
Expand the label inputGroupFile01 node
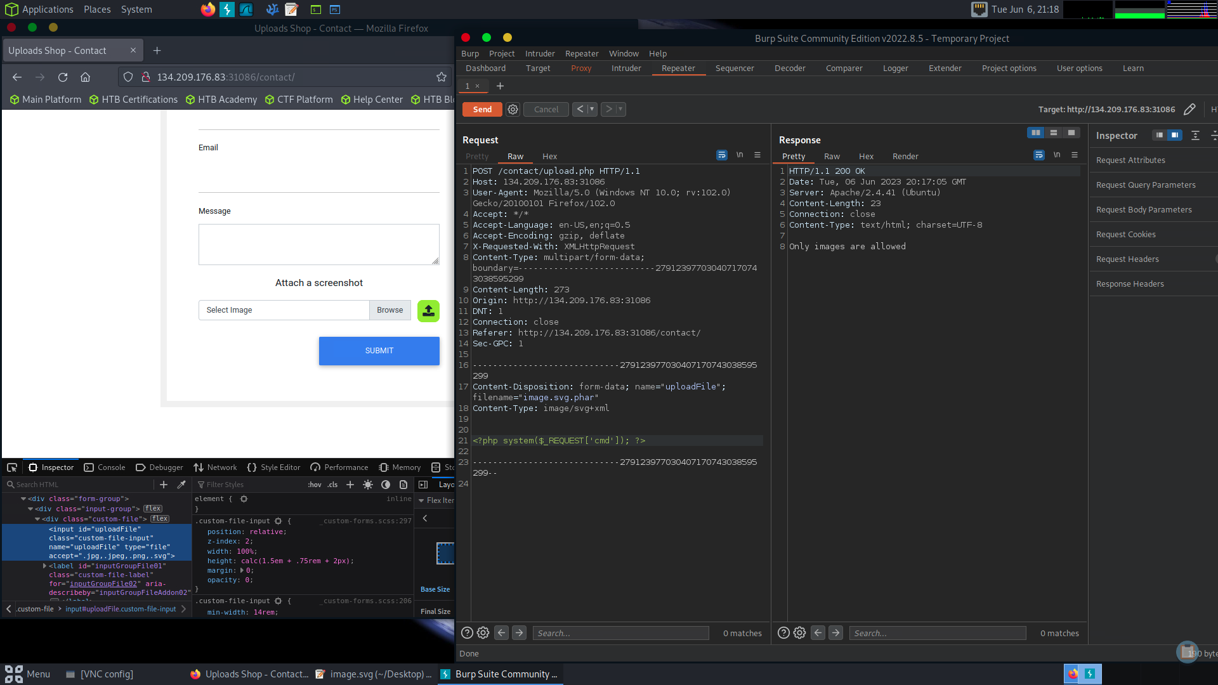pos(44,566)
